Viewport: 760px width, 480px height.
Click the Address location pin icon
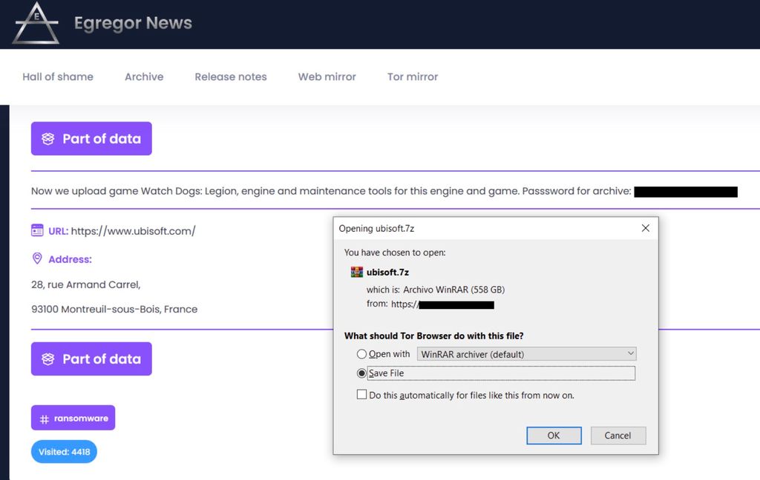tap(37, 259)
